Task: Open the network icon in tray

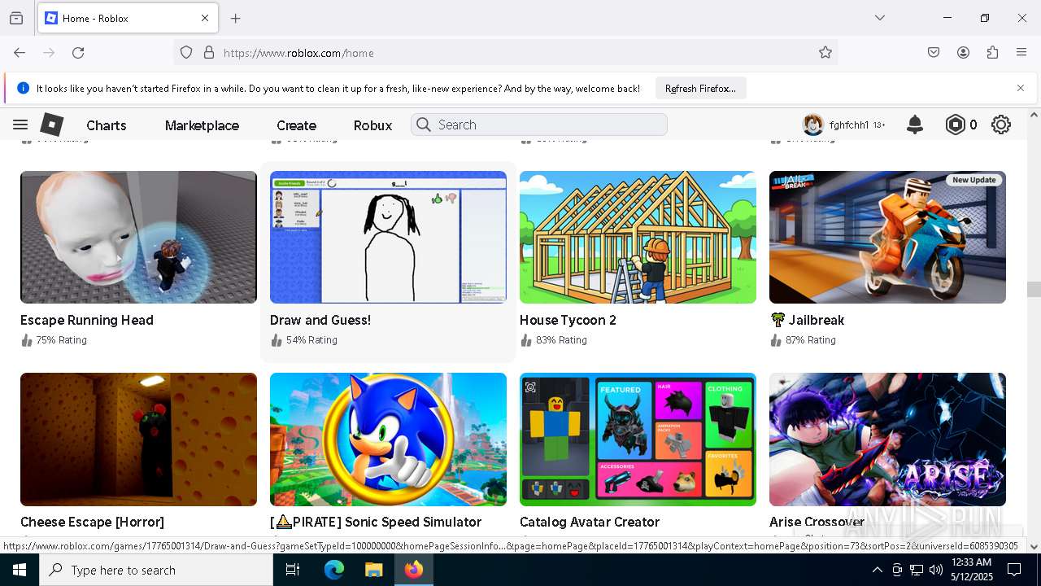Action: 917,570
